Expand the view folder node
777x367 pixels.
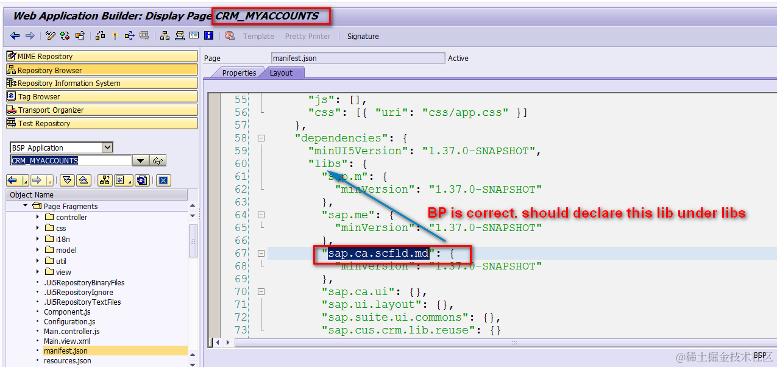pos(37,272)
